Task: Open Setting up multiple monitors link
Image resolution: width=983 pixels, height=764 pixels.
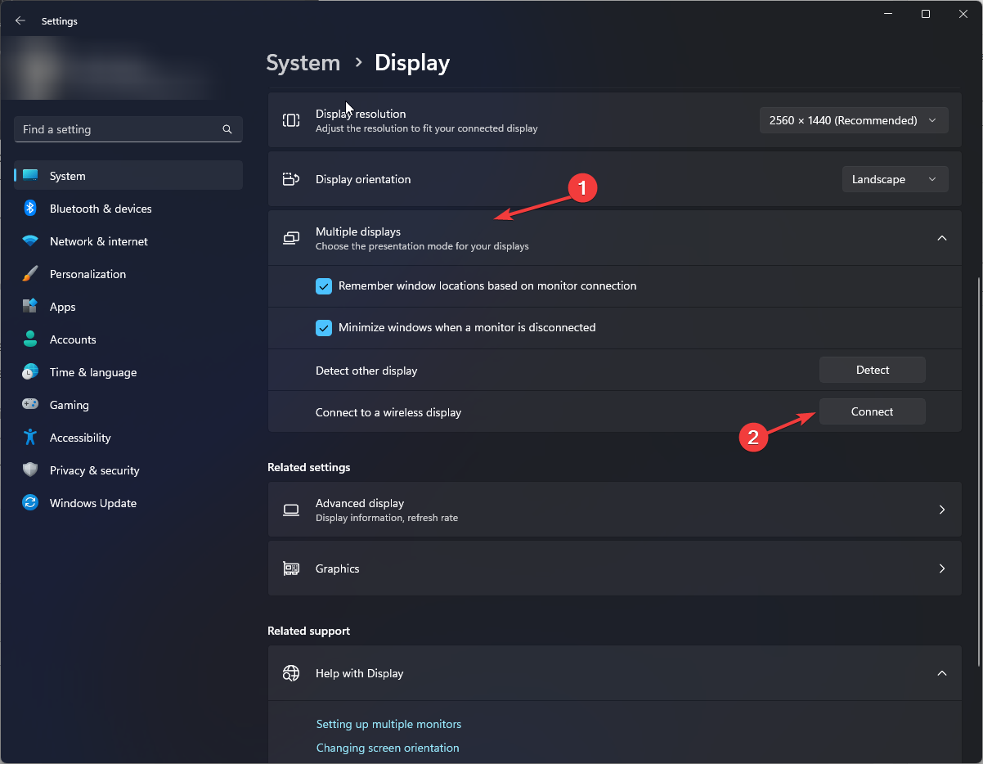Action: point(388,724)
